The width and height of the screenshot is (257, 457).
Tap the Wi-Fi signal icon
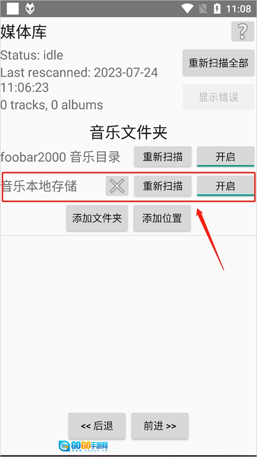point(187,9)
